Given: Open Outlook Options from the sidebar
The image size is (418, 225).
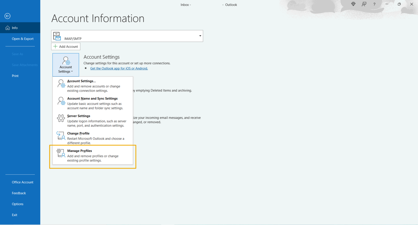Looking at the screenshot, I should point(17,204).
